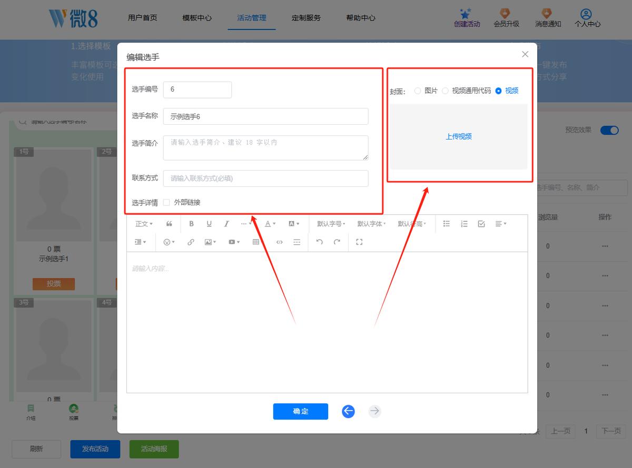The image size is (632, 468).
Task: Redo the editor action
Action: tap(337, 242)
